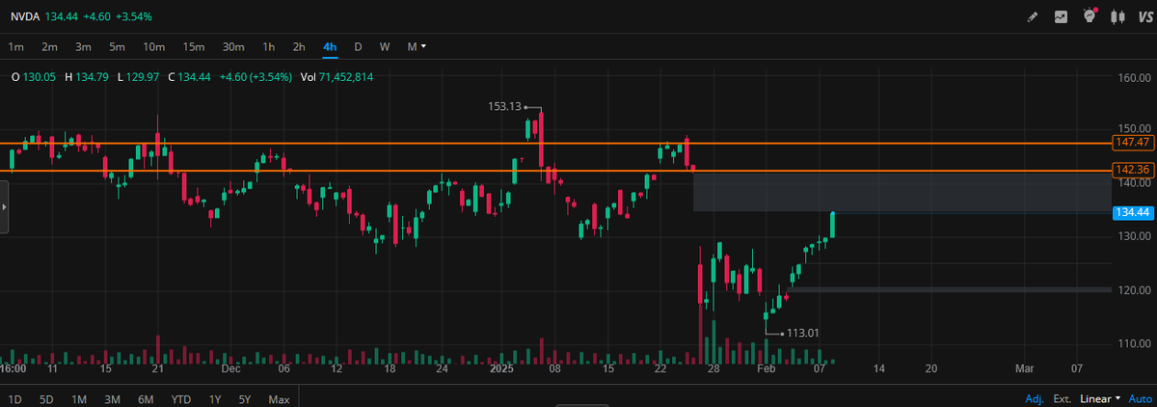Switch to 2m timeframe
The width and height of the screenshot is (1157, 407).
point(50,46)
